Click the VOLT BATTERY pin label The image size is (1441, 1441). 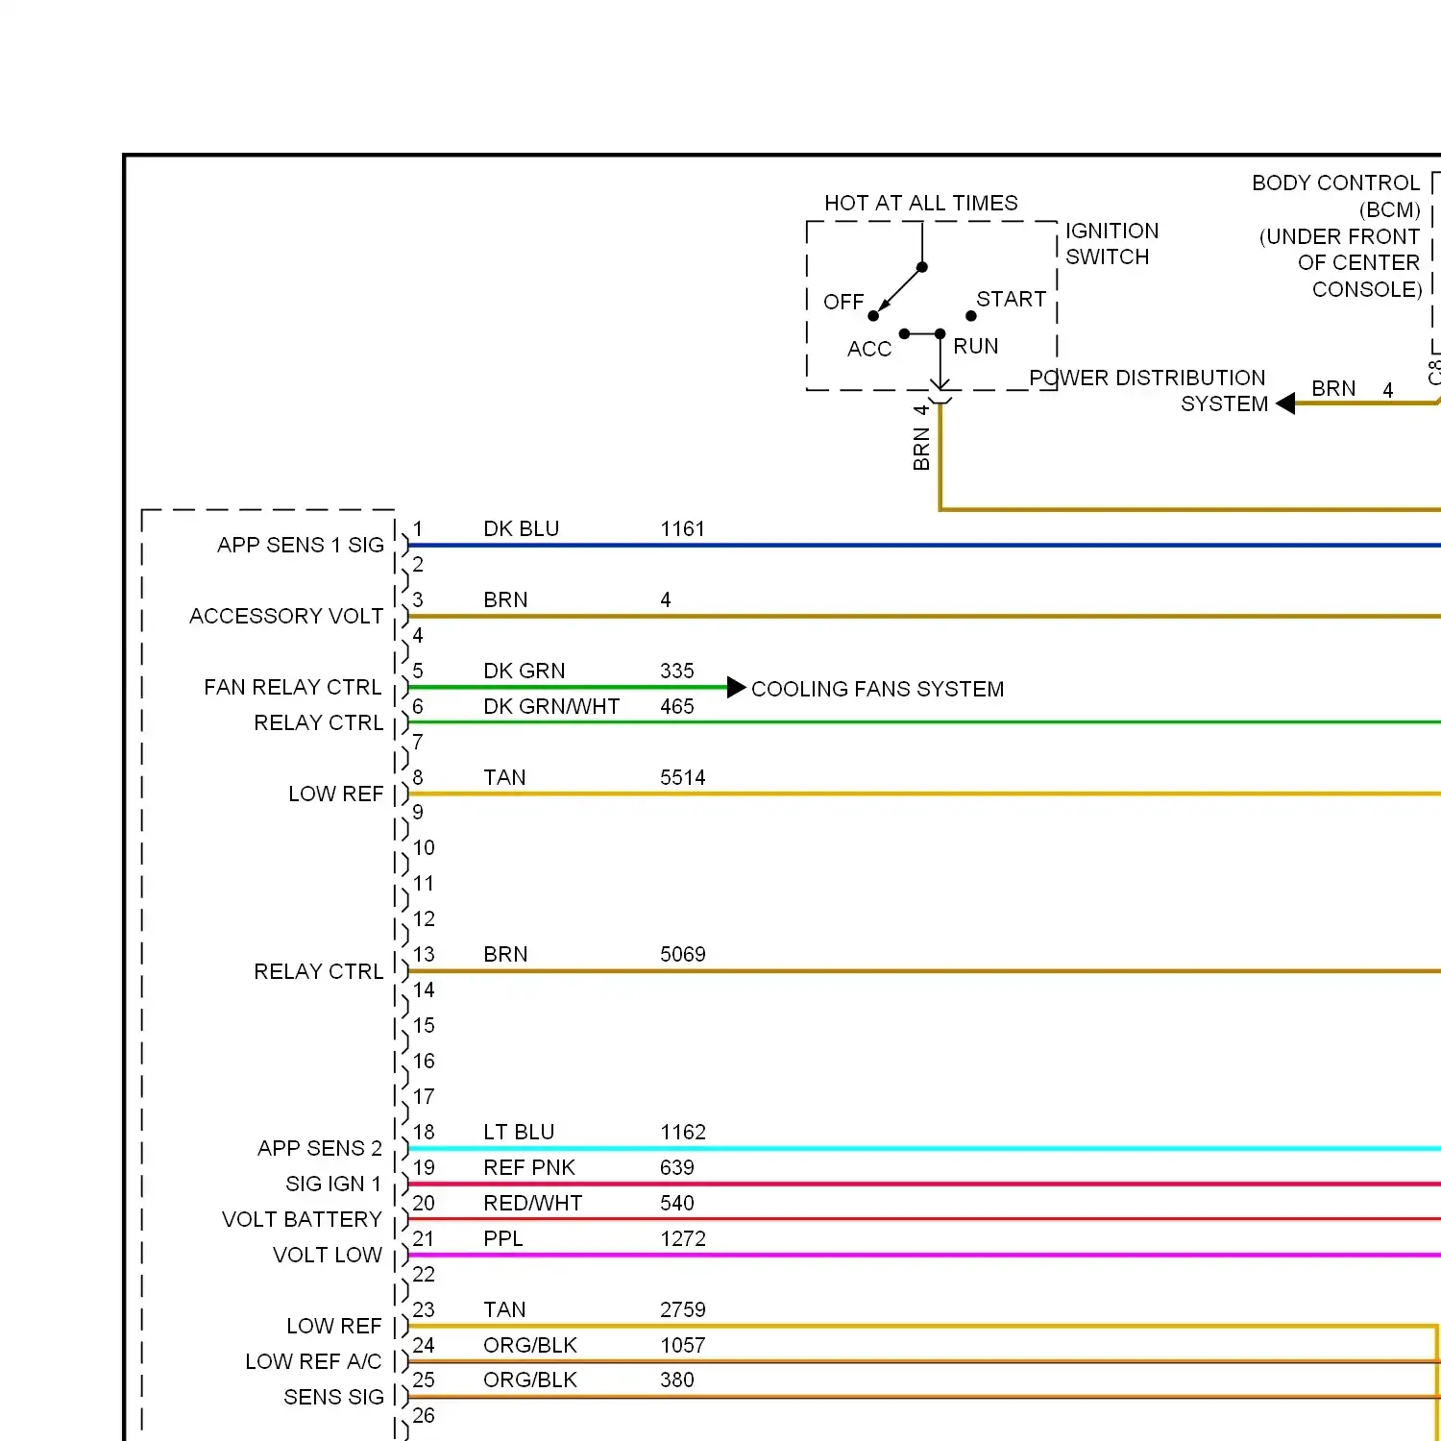coord(302,1219)
